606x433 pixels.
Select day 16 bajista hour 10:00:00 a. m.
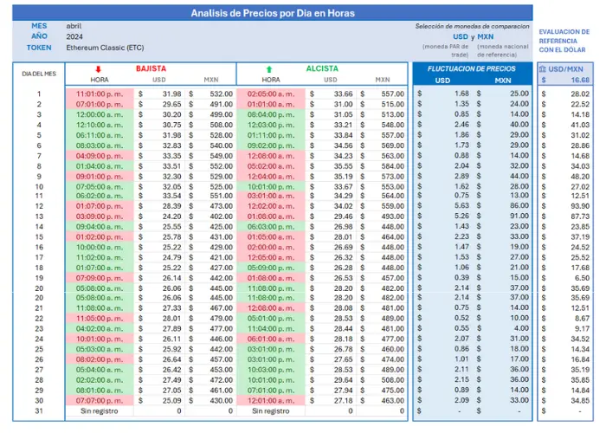tap(100, 247)
